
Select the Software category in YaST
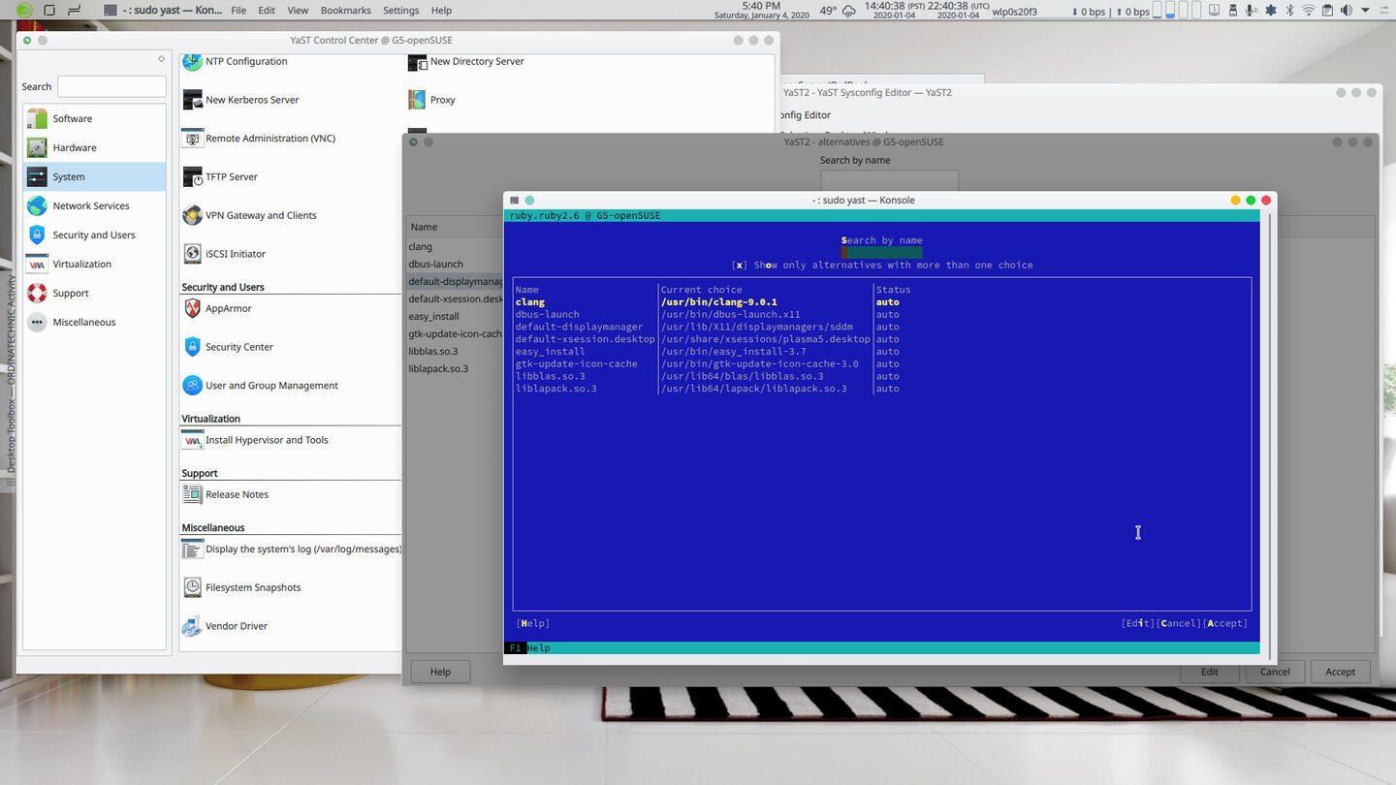pyautogui.click(x=95, y=118)
